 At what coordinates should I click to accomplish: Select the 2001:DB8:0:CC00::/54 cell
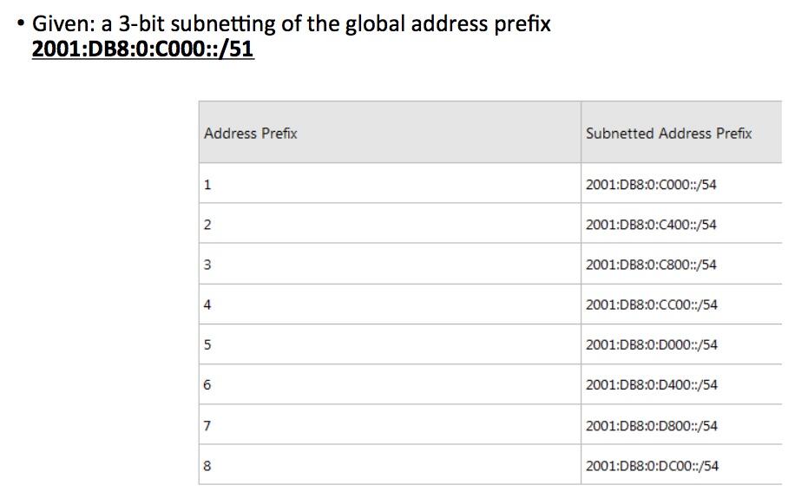651,305
